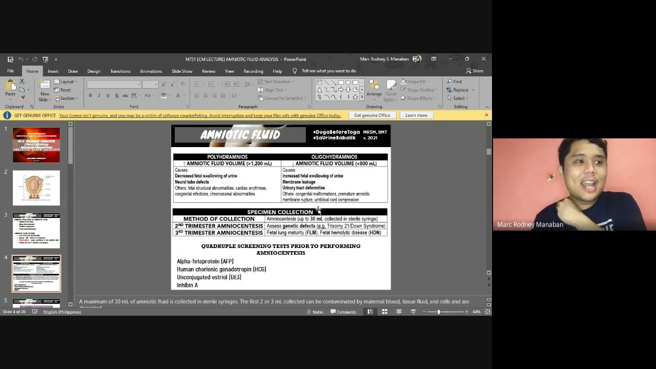The width and height of the screenshot is (656, 369).
Task: Toggle Underline formatting
Action: (108, 95)
